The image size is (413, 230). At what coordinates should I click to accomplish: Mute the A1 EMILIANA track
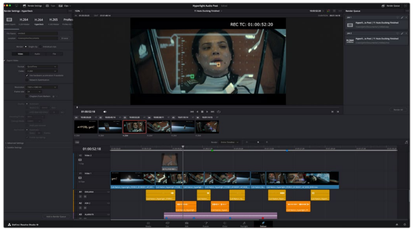coord(85,196)
